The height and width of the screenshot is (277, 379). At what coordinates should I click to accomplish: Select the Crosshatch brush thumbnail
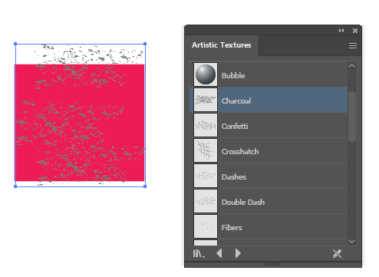[206, 150]
